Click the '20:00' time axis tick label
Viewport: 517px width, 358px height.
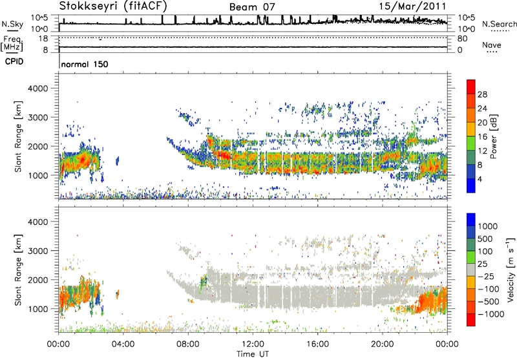click(383, 344)
